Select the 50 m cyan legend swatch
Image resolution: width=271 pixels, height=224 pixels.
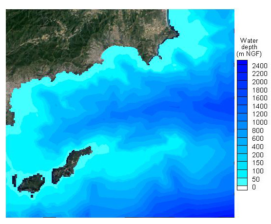pos(242,182)
